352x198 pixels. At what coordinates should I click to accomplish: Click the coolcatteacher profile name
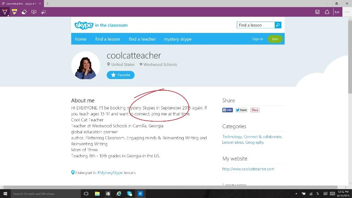pos(134,55)
